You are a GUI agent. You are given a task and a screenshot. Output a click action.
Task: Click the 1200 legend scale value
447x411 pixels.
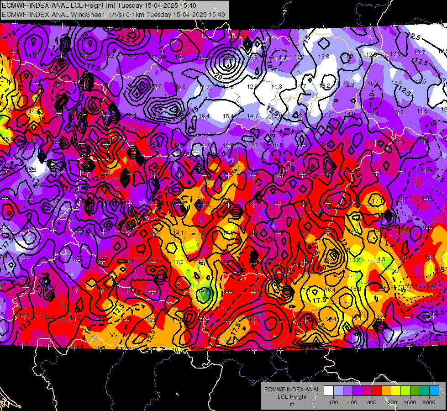[x=391, y=402]
